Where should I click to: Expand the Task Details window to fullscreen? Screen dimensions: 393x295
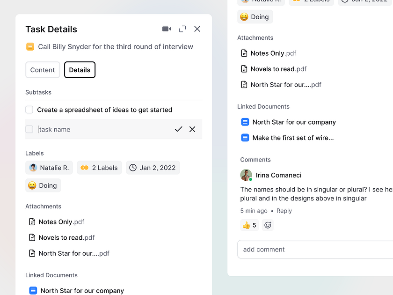pos(182,29)
